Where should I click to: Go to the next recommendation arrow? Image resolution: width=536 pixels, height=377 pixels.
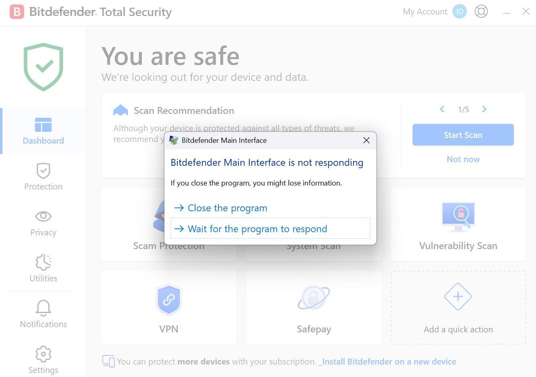coord(484,109)
